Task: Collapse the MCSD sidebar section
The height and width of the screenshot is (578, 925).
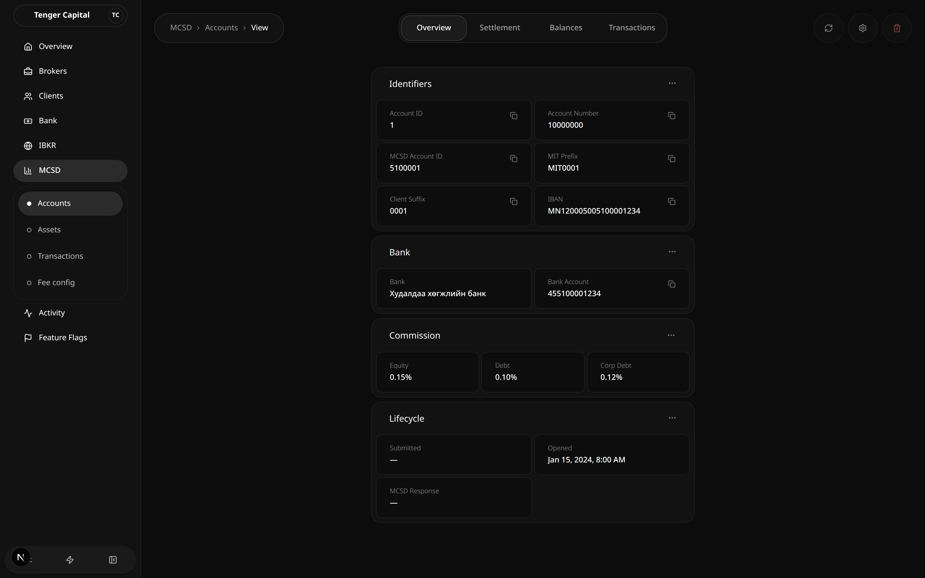Action: coord(70,170)
